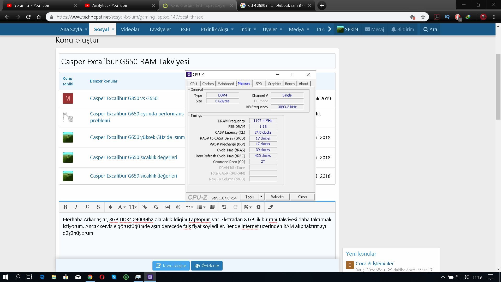Toggle underline formatting in the editor

(x=87, y=207)
